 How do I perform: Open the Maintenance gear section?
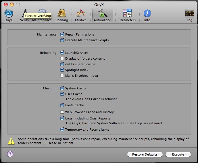42,15
